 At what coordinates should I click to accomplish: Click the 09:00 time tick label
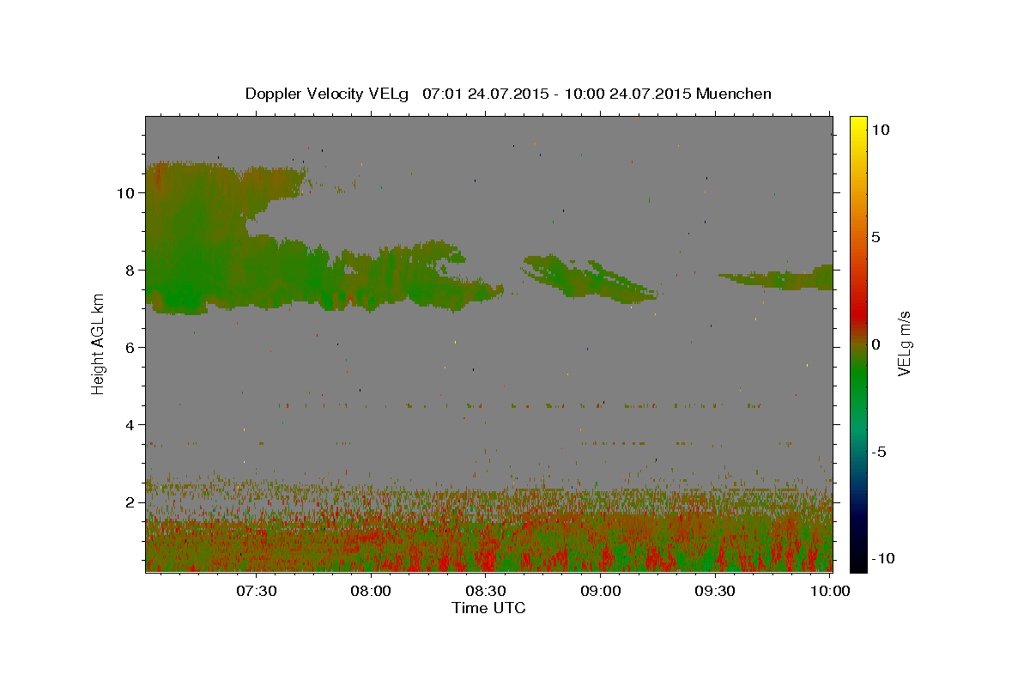601,591
